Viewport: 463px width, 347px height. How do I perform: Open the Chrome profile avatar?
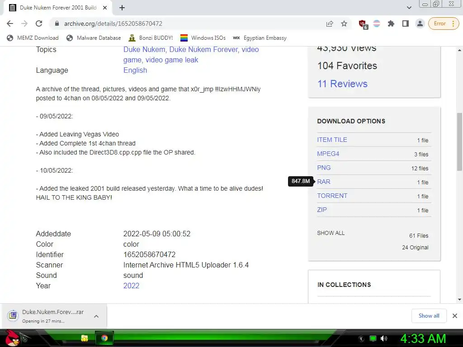[x=420, y=23]
